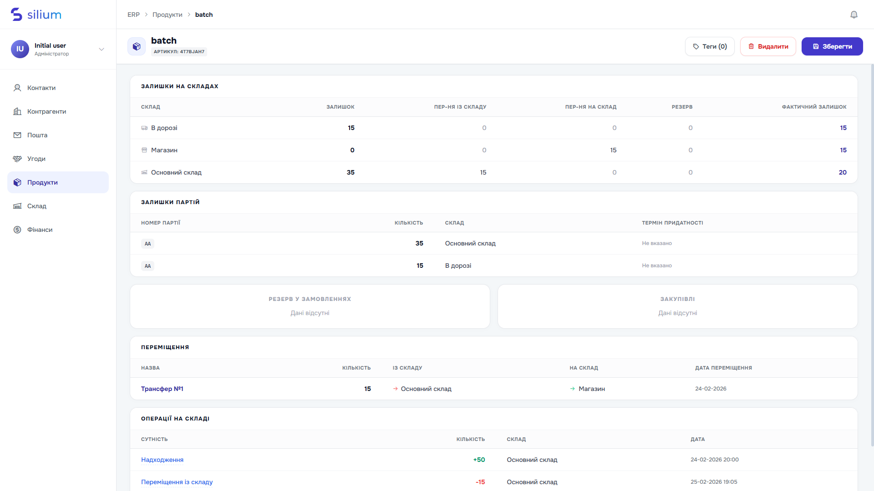Click the НОМЕР ПАРТІЇ column header

pos(161,223)
